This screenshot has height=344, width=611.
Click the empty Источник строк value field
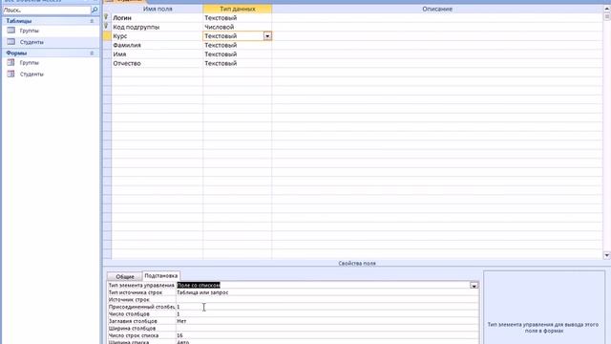point(327,299)
